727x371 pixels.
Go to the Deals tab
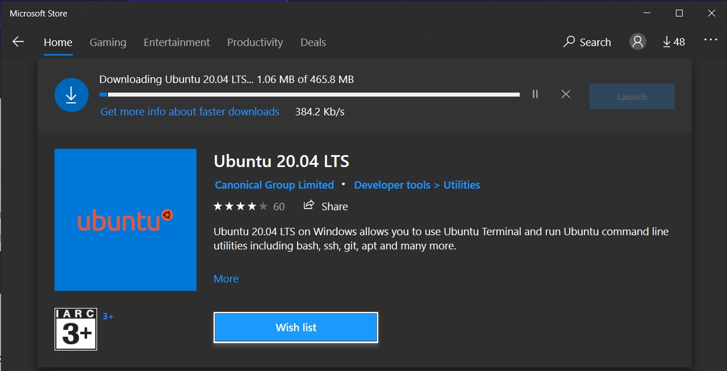click(313, 43)
